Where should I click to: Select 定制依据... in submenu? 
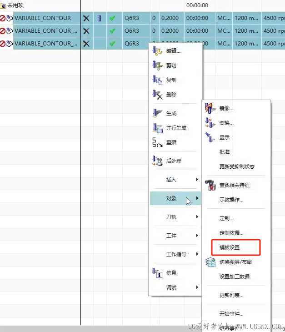(231, 233)
